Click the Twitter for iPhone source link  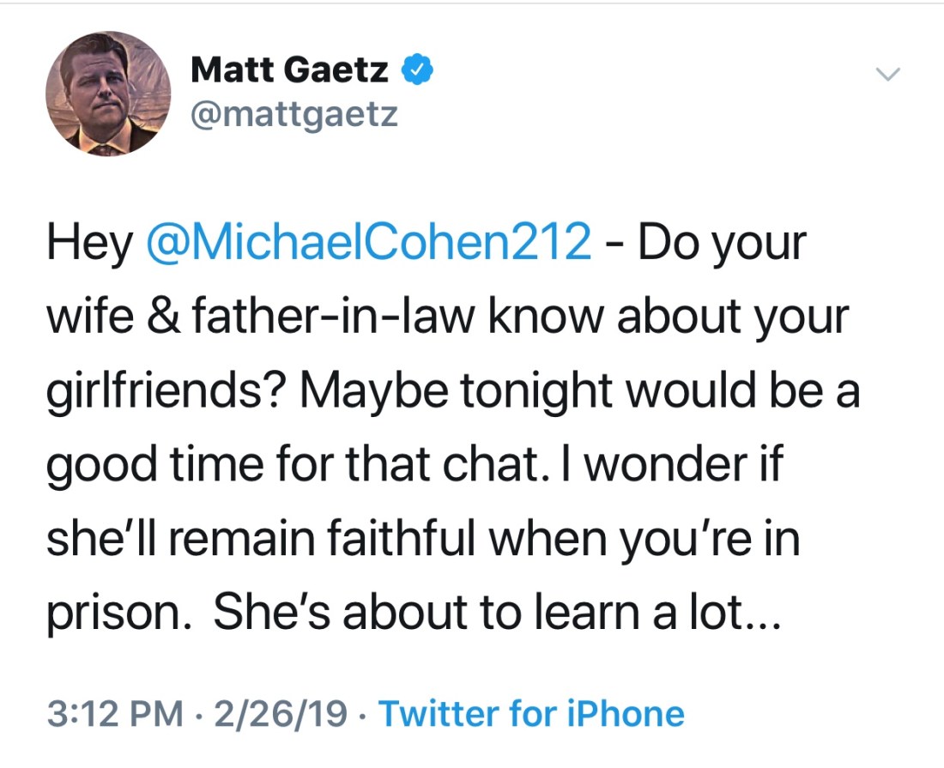(x=531, y=713)
